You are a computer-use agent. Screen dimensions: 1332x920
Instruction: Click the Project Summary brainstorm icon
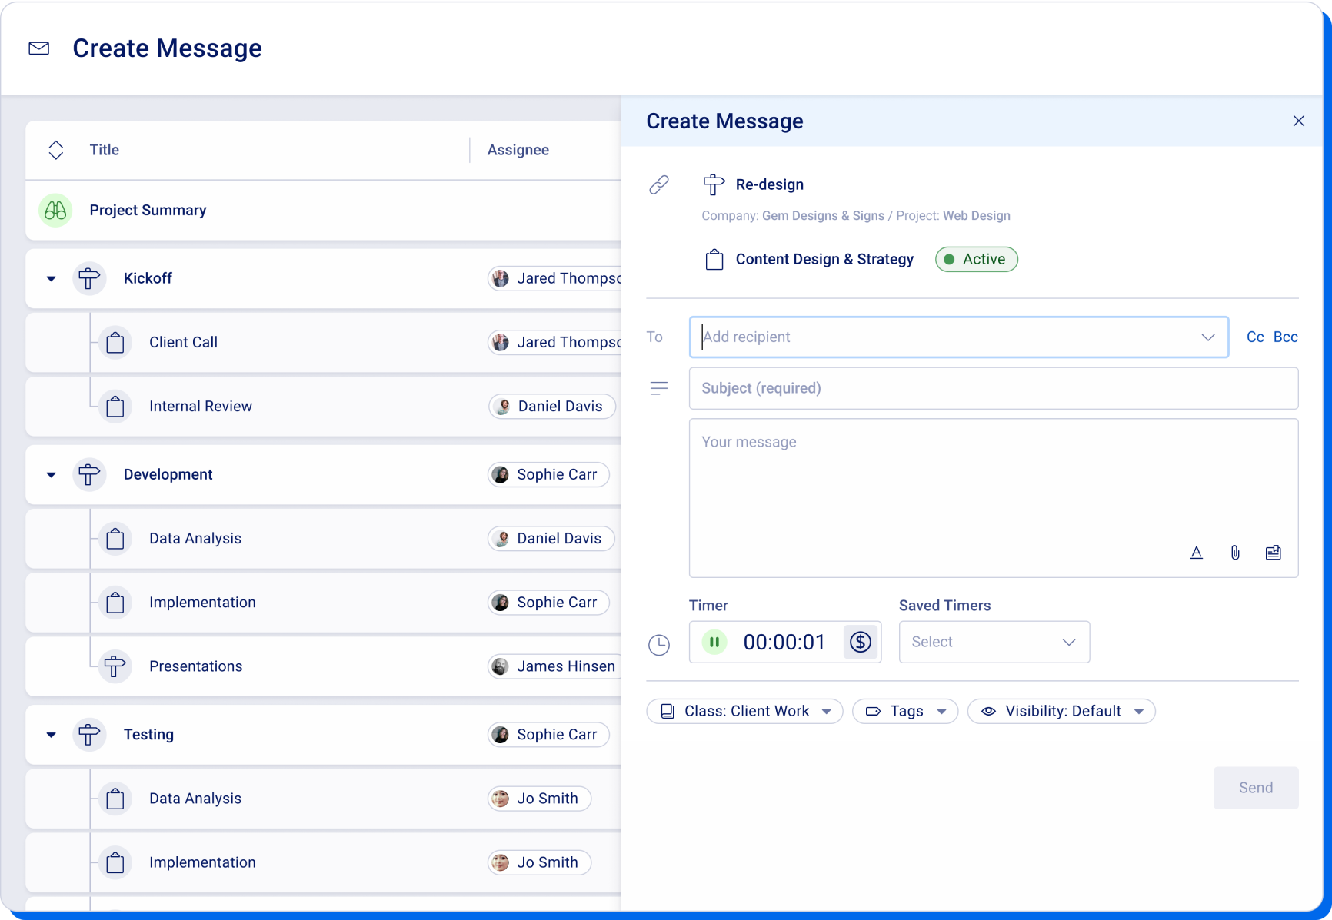click(x=54, y=210)
